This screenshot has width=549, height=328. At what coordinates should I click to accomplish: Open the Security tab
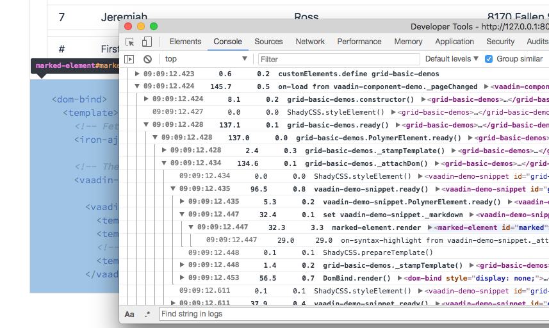click(x=500, y=41)
